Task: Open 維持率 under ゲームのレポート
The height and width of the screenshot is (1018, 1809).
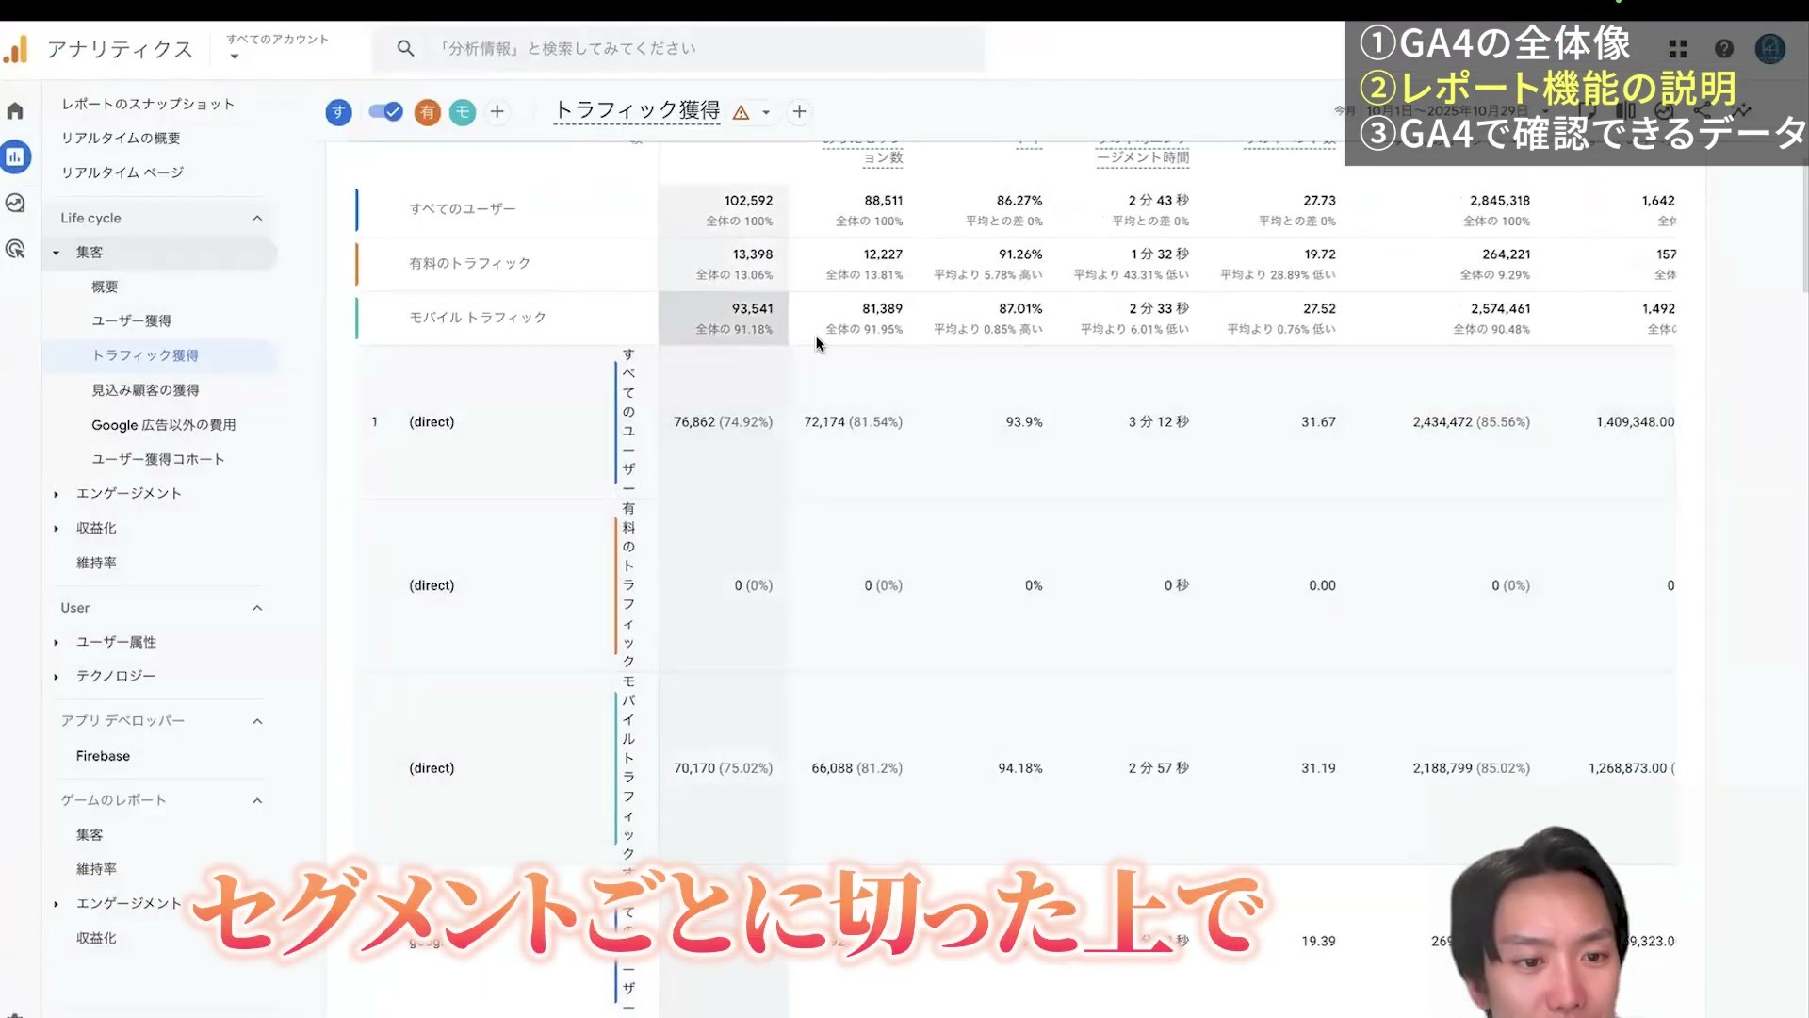Action: [96, 869]
